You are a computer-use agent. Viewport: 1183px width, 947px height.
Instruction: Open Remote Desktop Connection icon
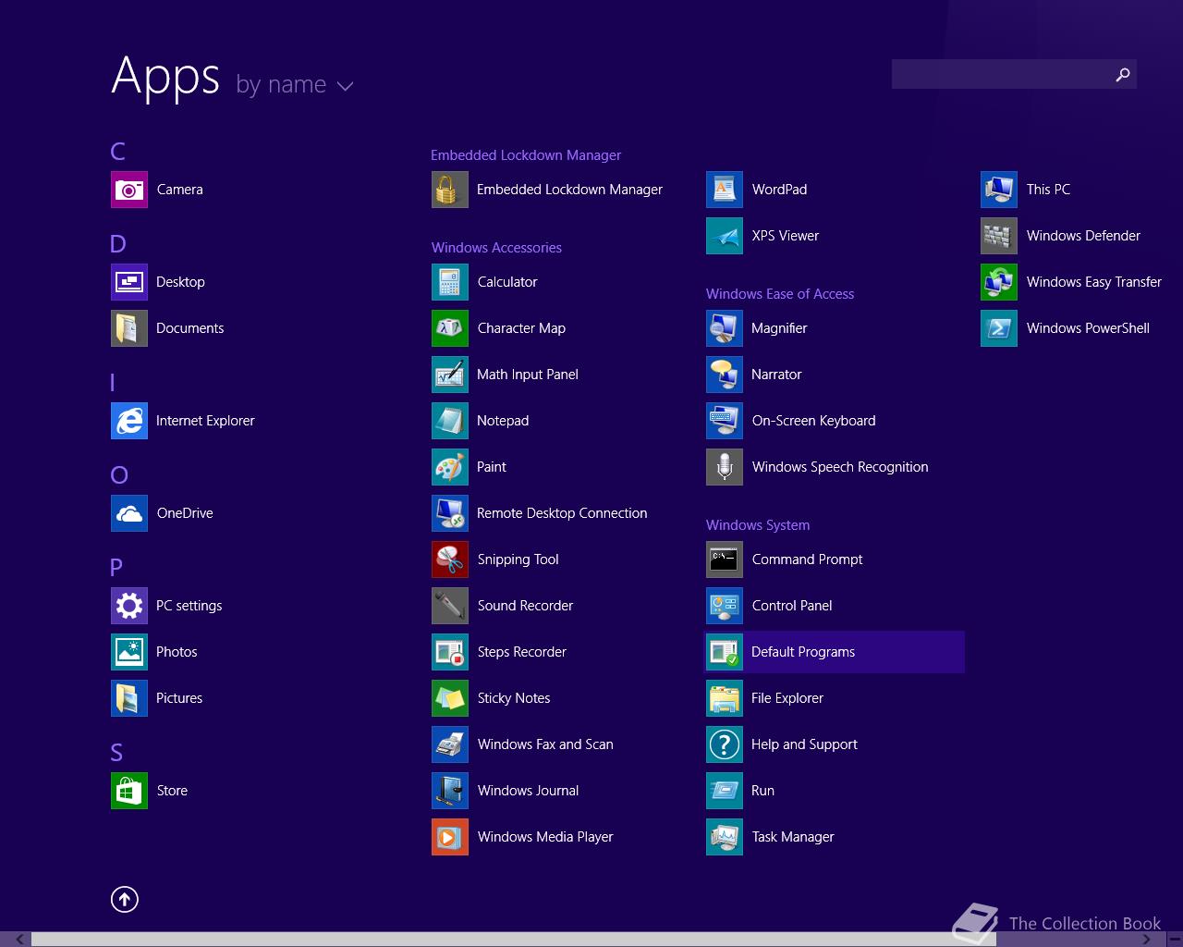(x=450, y=513)
